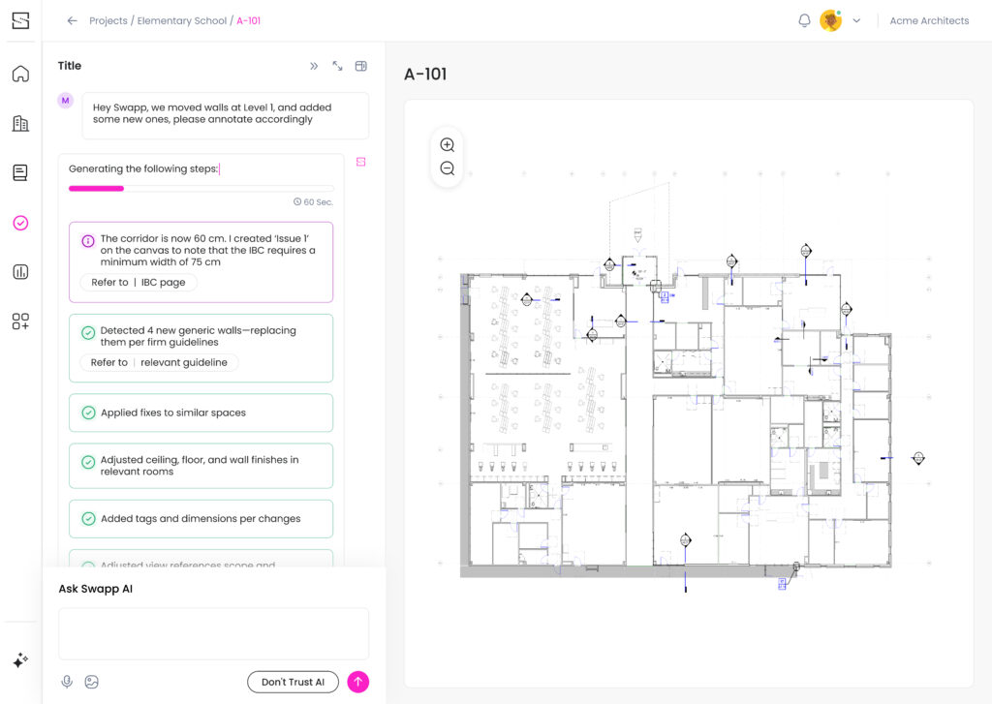Expand the truncated 'Adjusted view references' step
This screenshot has height=704, width=992.
[x=201, y=565]
